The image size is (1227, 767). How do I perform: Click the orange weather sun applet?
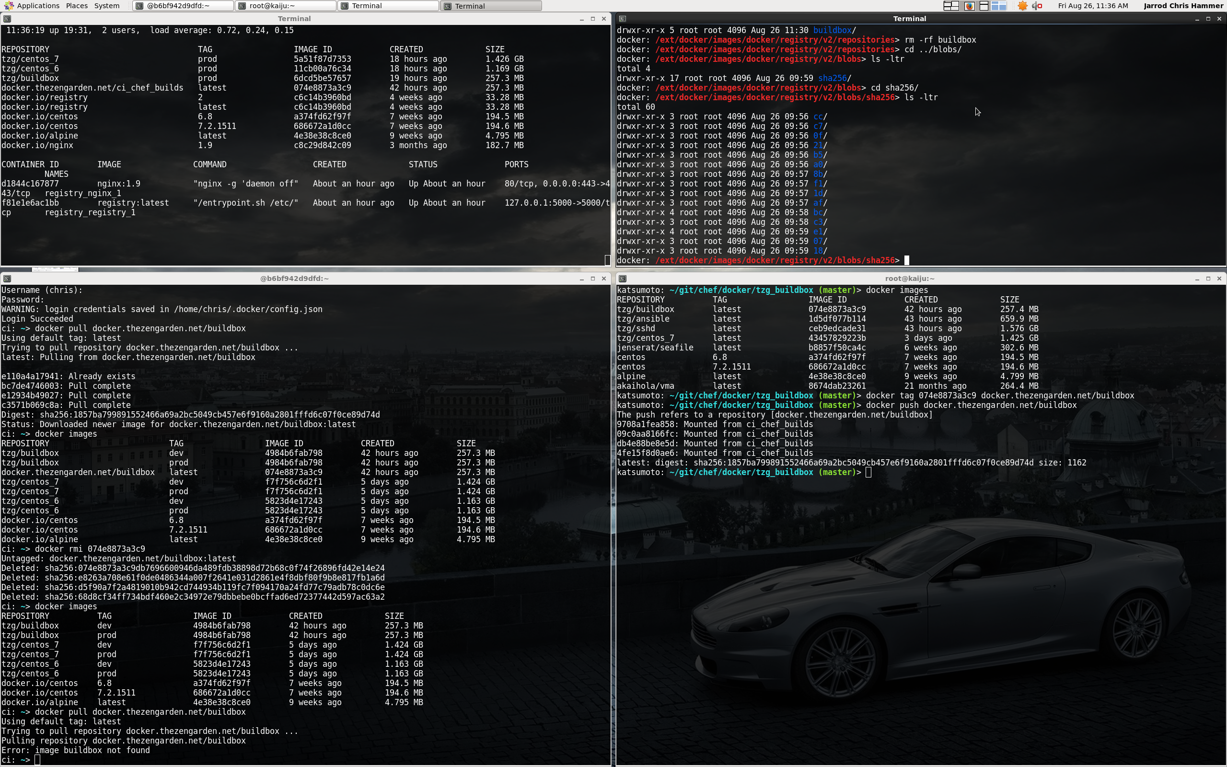tap(1023, 6)
